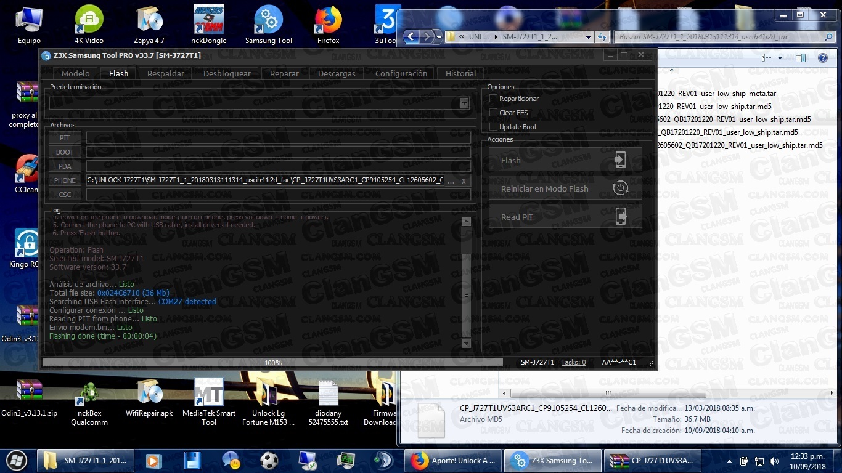The image size is (842, 473).
Task: Open media player taskbar icon
Action: tap(153, 461)
